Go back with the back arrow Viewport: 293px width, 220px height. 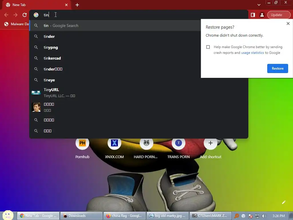(x=6, y=15)
